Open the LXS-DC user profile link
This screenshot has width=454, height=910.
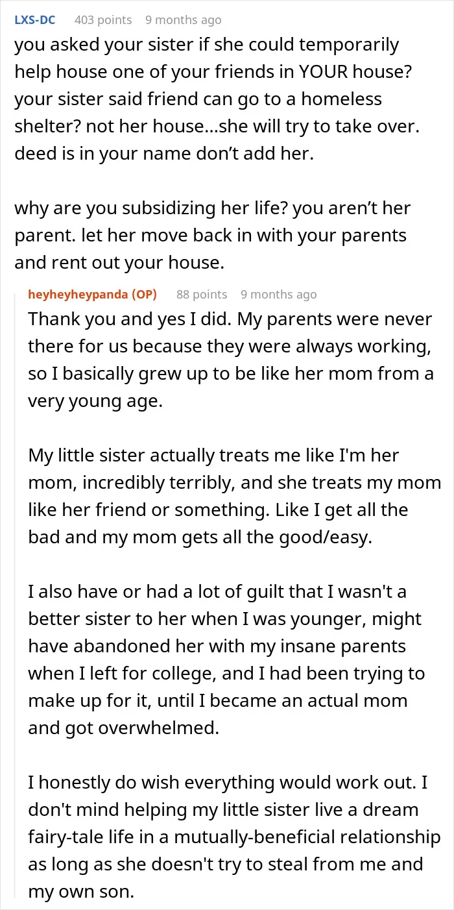tap(34, 19)
